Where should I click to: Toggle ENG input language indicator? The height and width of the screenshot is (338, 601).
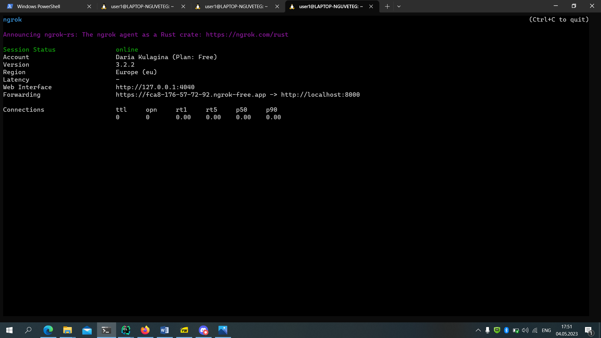click(x=546, y=330)
